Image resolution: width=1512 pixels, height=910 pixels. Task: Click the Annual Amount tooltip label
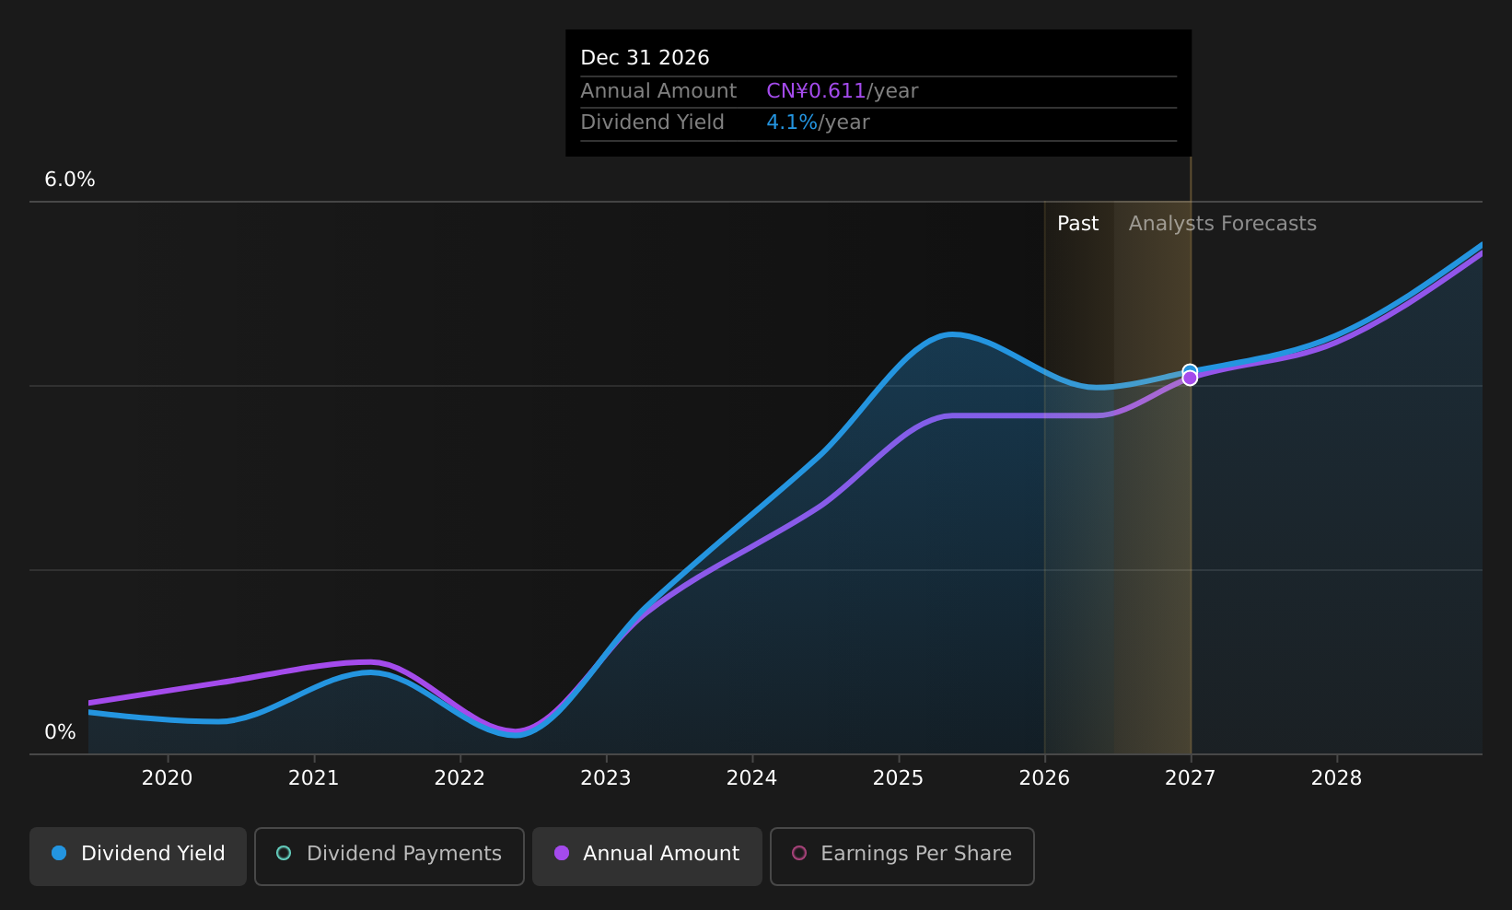(658, 91)
